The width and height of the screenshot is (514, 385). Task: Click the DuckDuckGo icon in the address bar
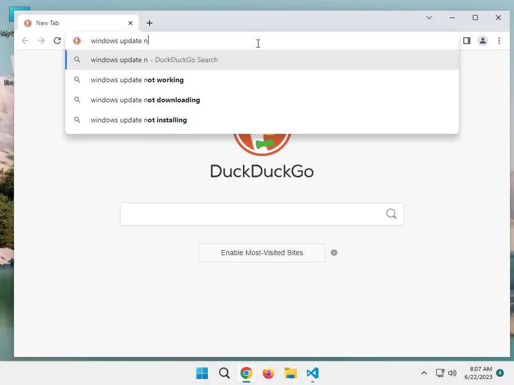point(77,41)
